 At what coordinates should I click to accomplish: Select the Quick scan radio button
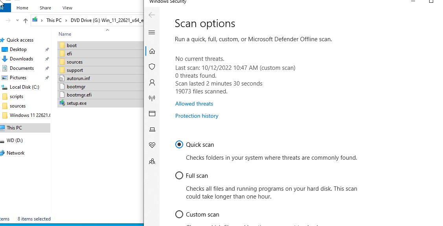[179, 144]
